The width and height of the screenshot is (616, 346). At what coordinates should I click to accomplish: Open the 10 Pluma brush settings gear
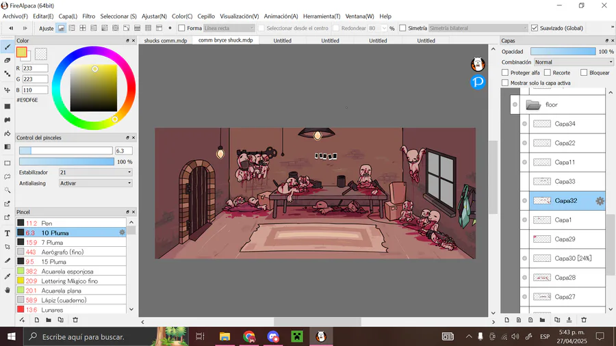[123, 232]
